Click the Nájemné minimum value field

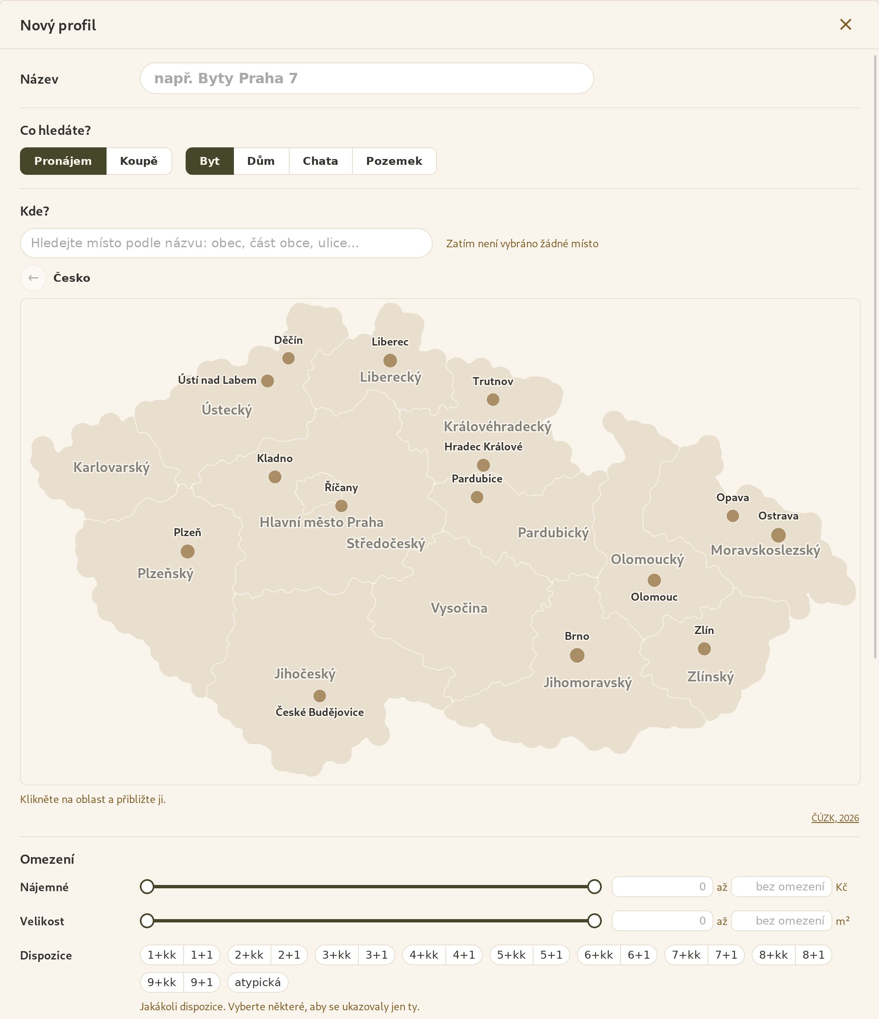click(662, 886)
